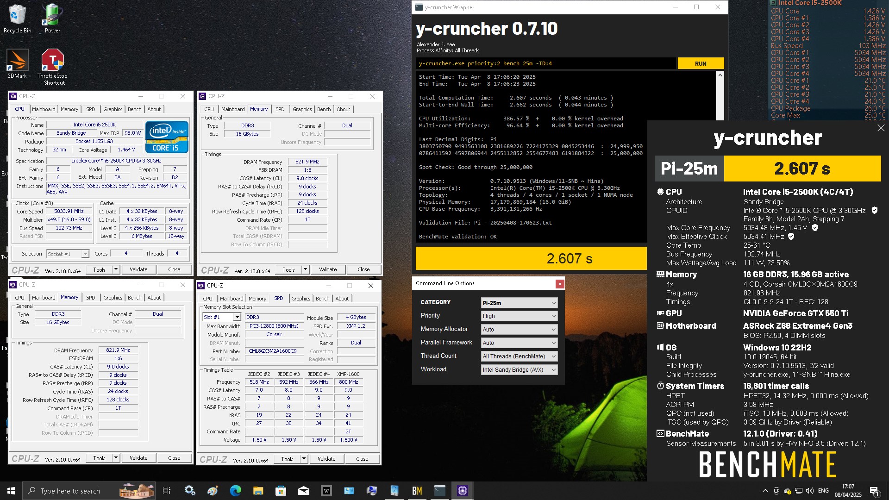889x500 pixels.
Task: Click the Intel Core i5 logo in CPU-Z
Action: coord(167,137)
